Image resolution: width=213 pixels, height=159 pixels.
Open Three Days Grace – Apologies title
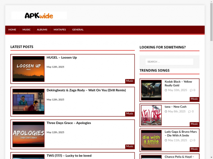click(69, 123)
